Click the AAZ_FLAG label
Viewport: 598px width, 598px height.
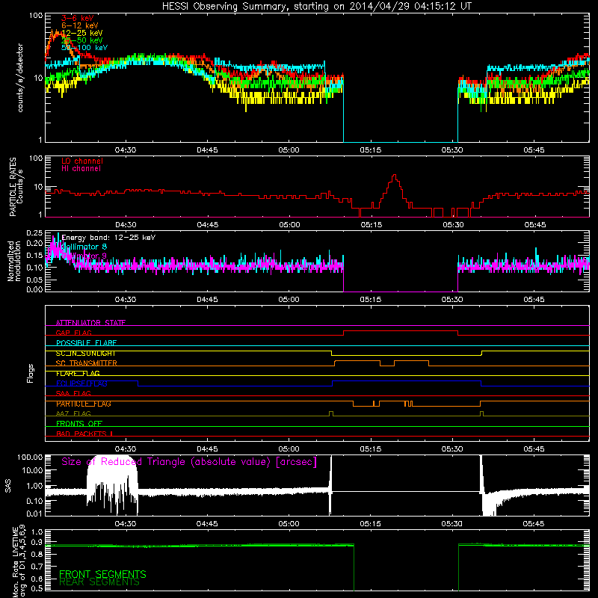click(73, 413)
